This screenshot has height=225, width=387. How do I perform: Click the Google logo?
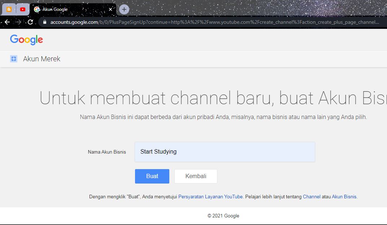coord(26,40)
